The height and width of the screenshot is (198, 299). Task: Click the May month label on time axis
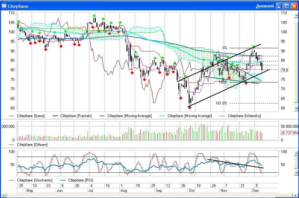click(30, 191)
